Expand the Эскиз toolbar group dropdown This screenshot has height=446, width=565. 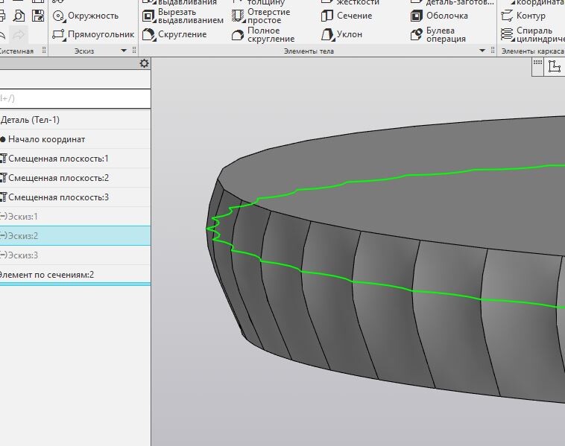pyautogui.click(x=124, y=51)
